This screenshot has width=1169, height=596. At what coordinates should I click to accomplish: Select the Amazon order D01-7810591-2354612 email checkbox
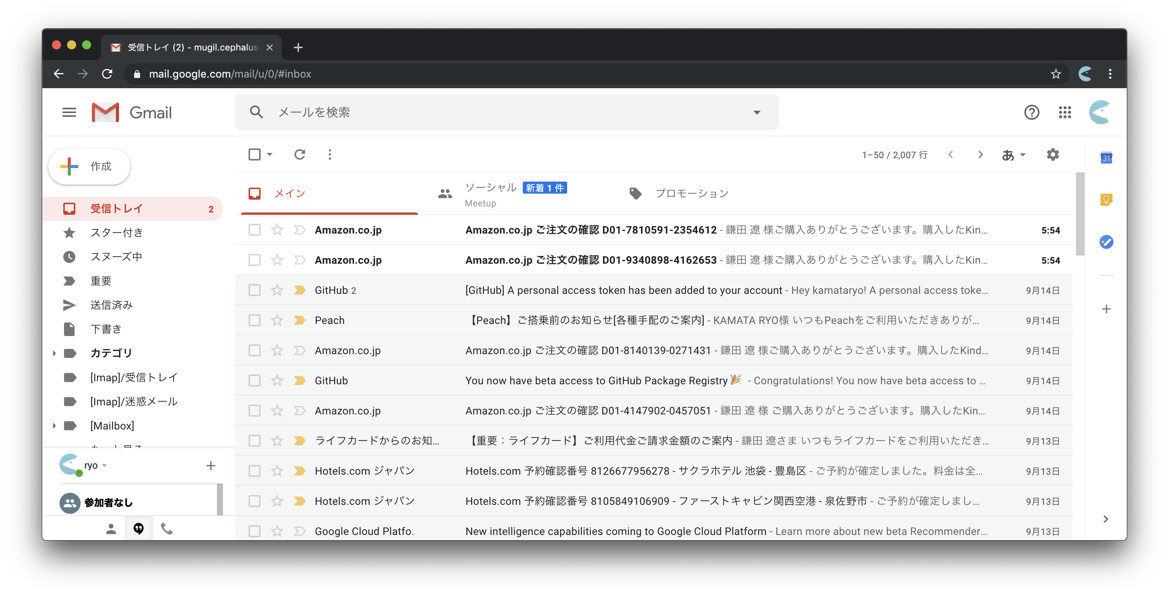[255, 230]
